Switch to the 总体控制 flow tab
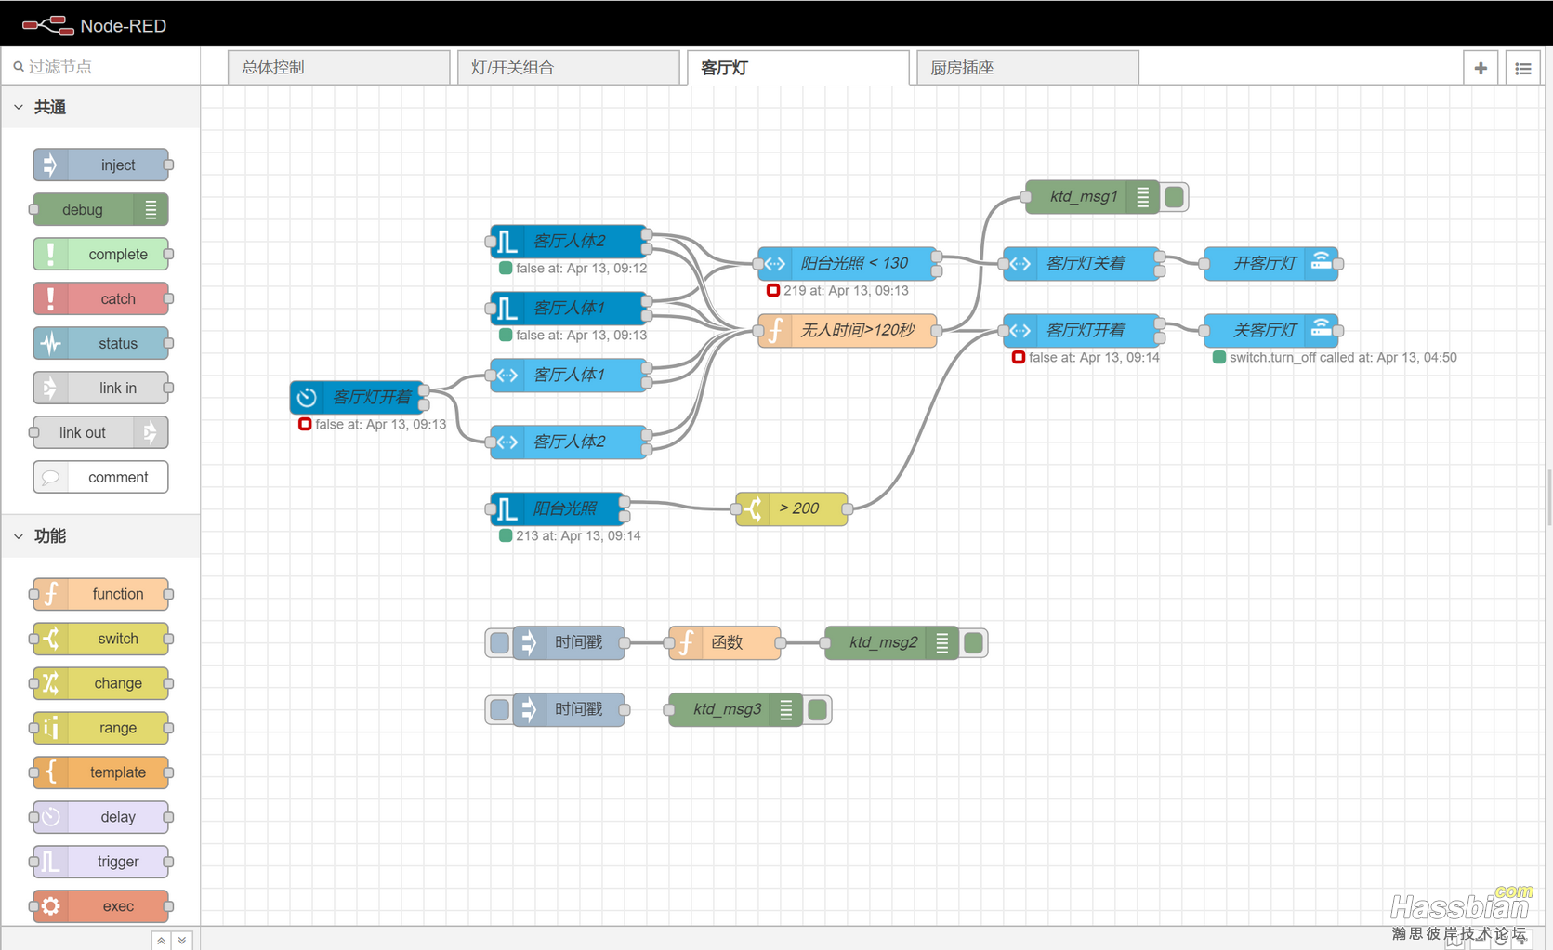Viewport: 1553px width, 950px height. (x=338, y=68)
